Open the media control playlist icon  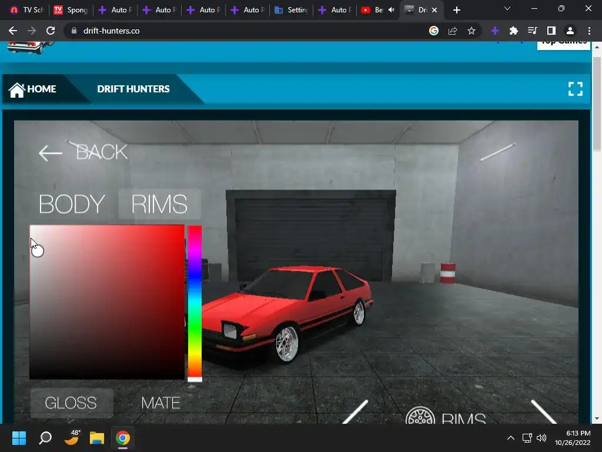coord(533,31)
